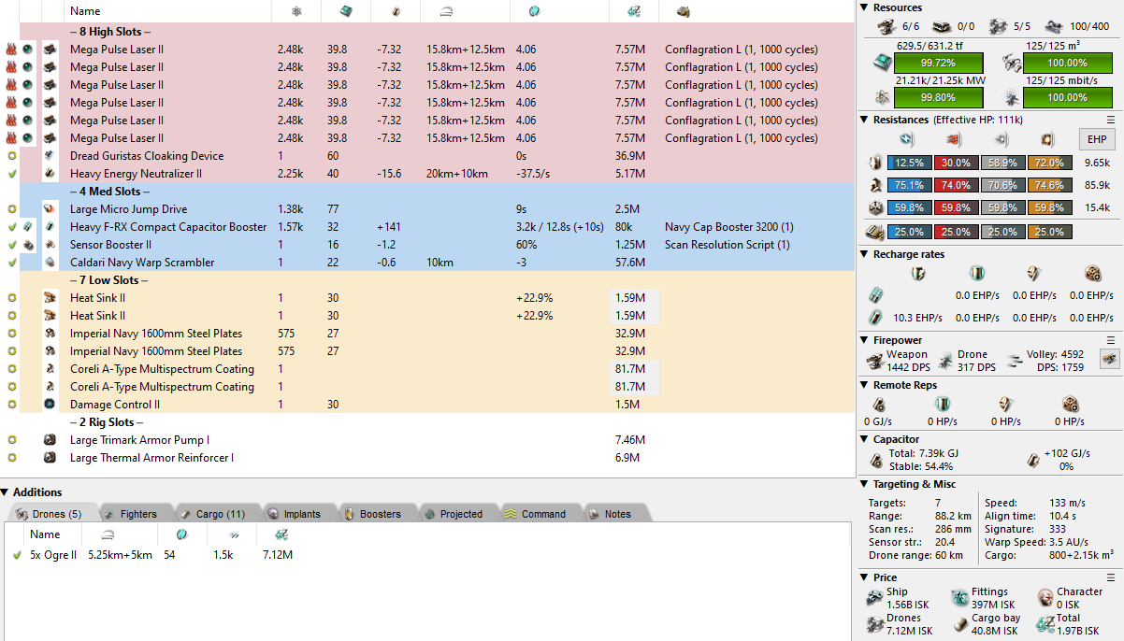Collapse the Resources panel
Screen dimensions: 1124x641
865,8
